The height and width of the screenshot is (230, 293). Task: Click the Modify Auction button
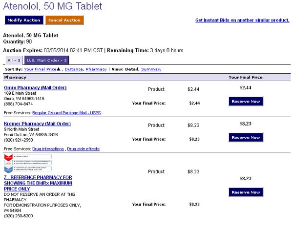click(24, 20)
